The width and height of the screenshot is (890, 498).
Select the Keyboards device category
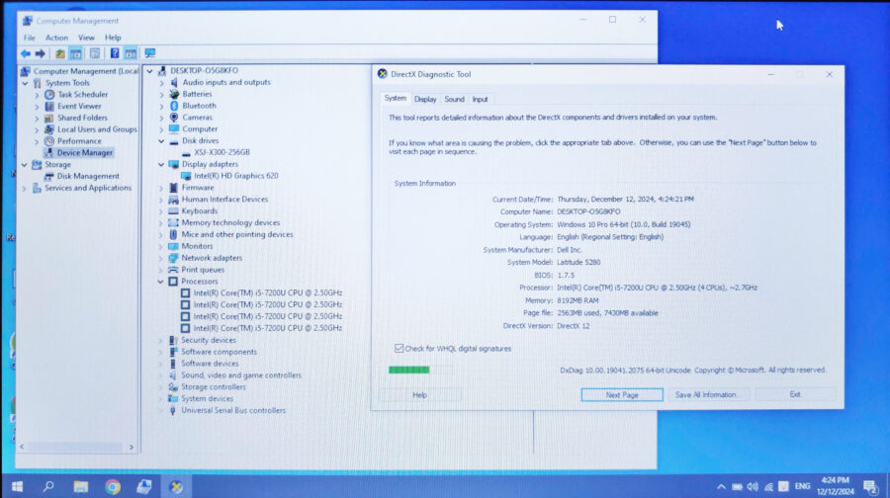point(199,211)
